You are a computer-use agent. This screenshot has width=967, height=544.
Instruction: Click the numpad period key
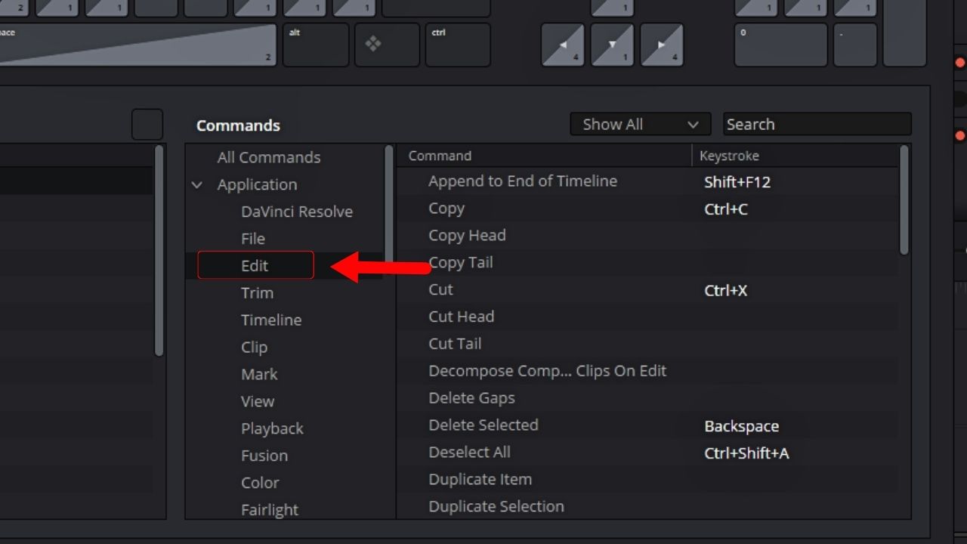click(855, 45)
